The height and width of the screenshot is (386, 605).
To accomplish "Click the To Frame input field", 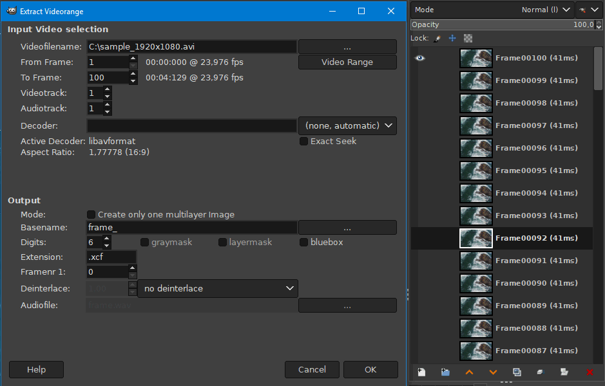I will tap(108, 78).
